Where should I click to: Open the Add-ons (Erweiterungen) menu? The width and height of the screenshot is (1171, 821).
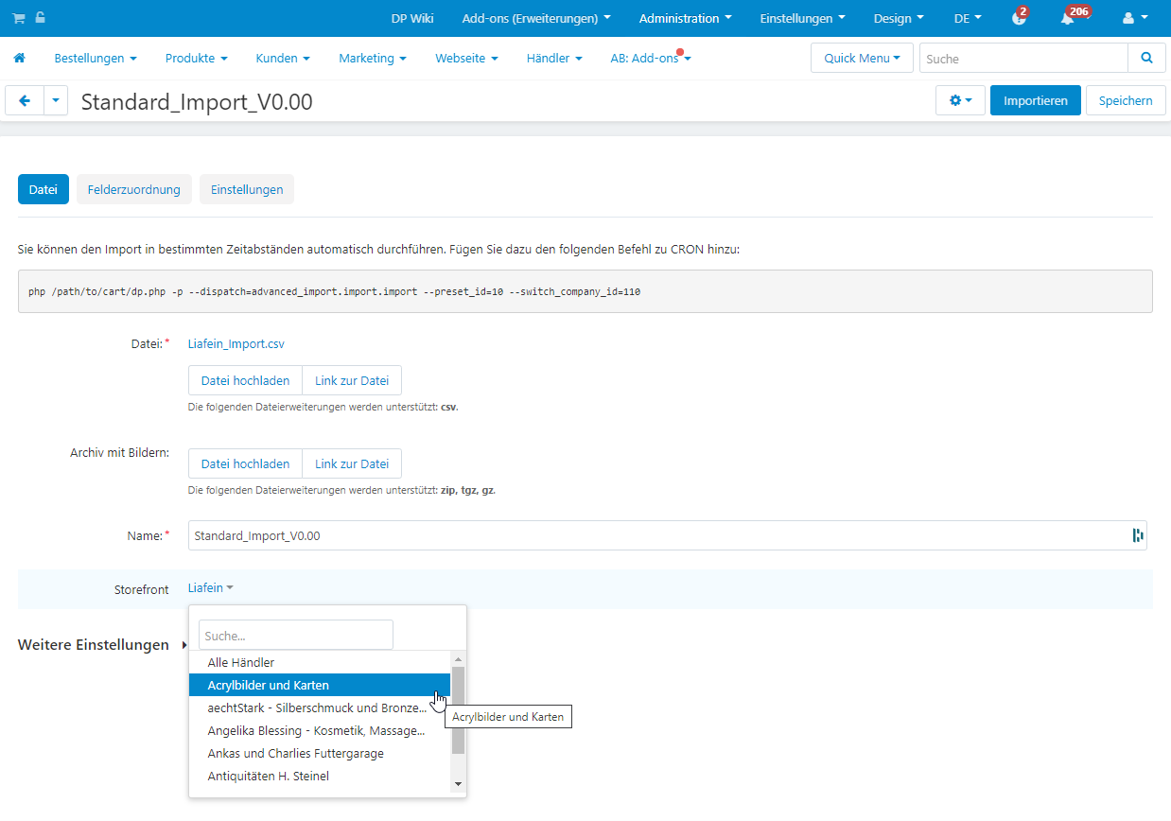click(536, 18)
